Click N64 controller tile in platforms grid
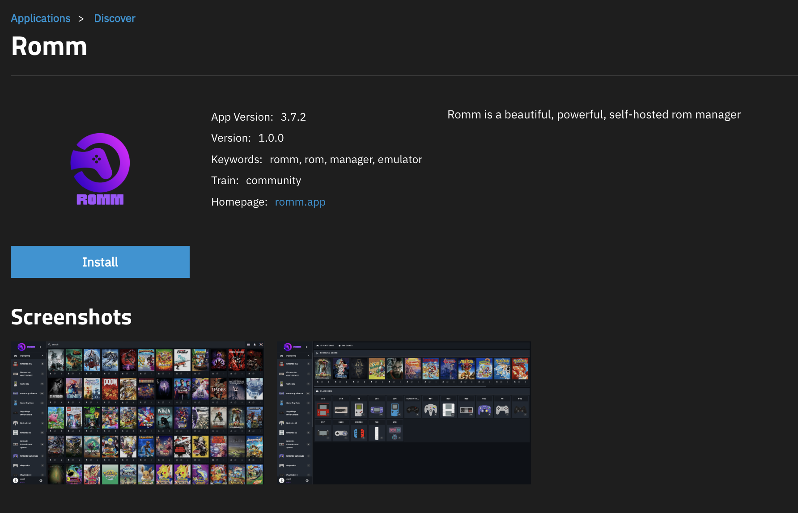 430,409
